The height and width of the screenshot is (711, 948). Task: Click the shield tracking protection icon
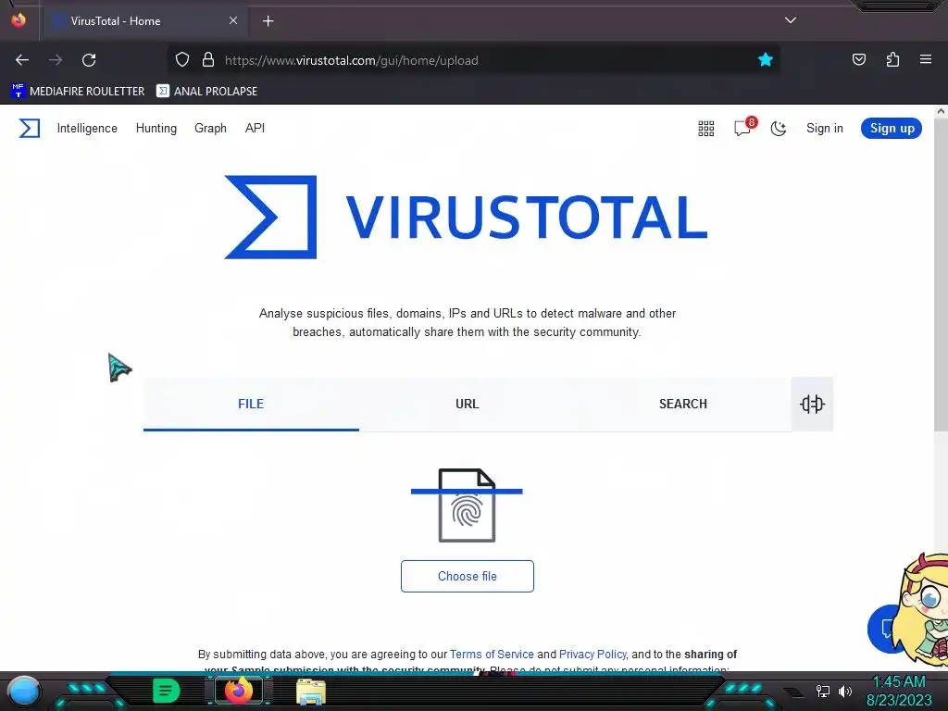(x=182, y=60)
